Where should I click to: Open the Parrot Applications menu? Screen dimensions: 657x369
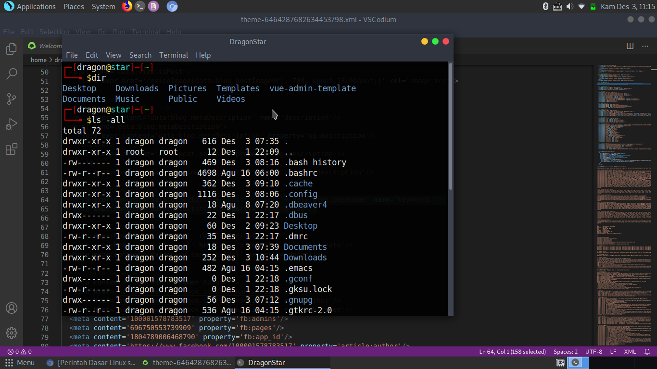point(30,7)
